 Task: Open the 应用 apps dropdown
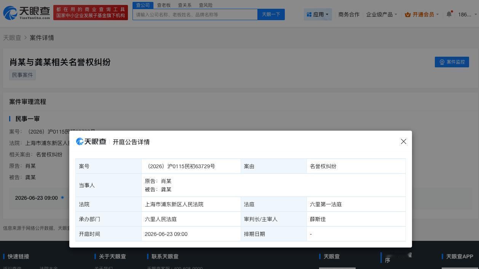pyautogui.click(x=318, y=14)
